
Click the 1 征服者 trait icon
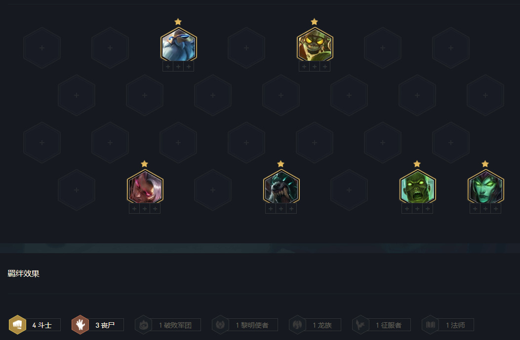(x=361, y=325)
